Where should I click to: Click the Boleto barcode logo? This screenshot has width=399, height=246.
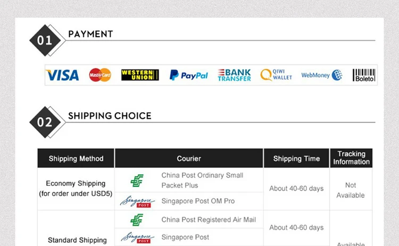tap(364, 75)
